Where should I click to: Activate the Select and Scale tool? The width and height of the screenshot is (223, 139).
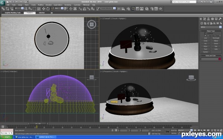pos(52,9)
